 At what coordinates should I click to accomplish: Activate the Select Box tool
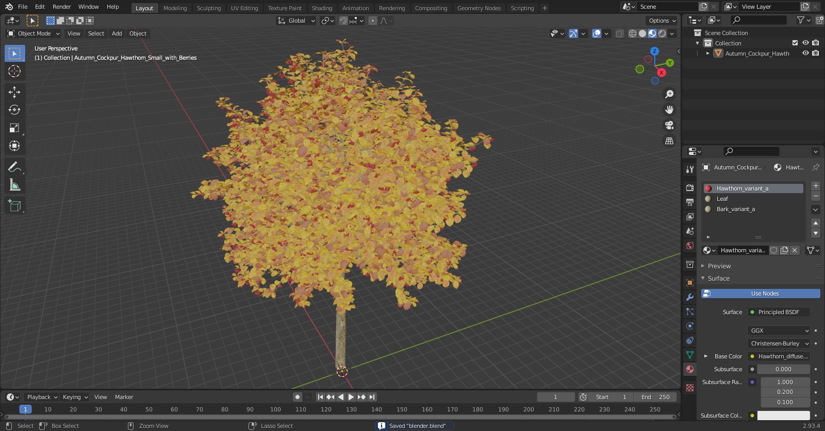click(14, 54)
